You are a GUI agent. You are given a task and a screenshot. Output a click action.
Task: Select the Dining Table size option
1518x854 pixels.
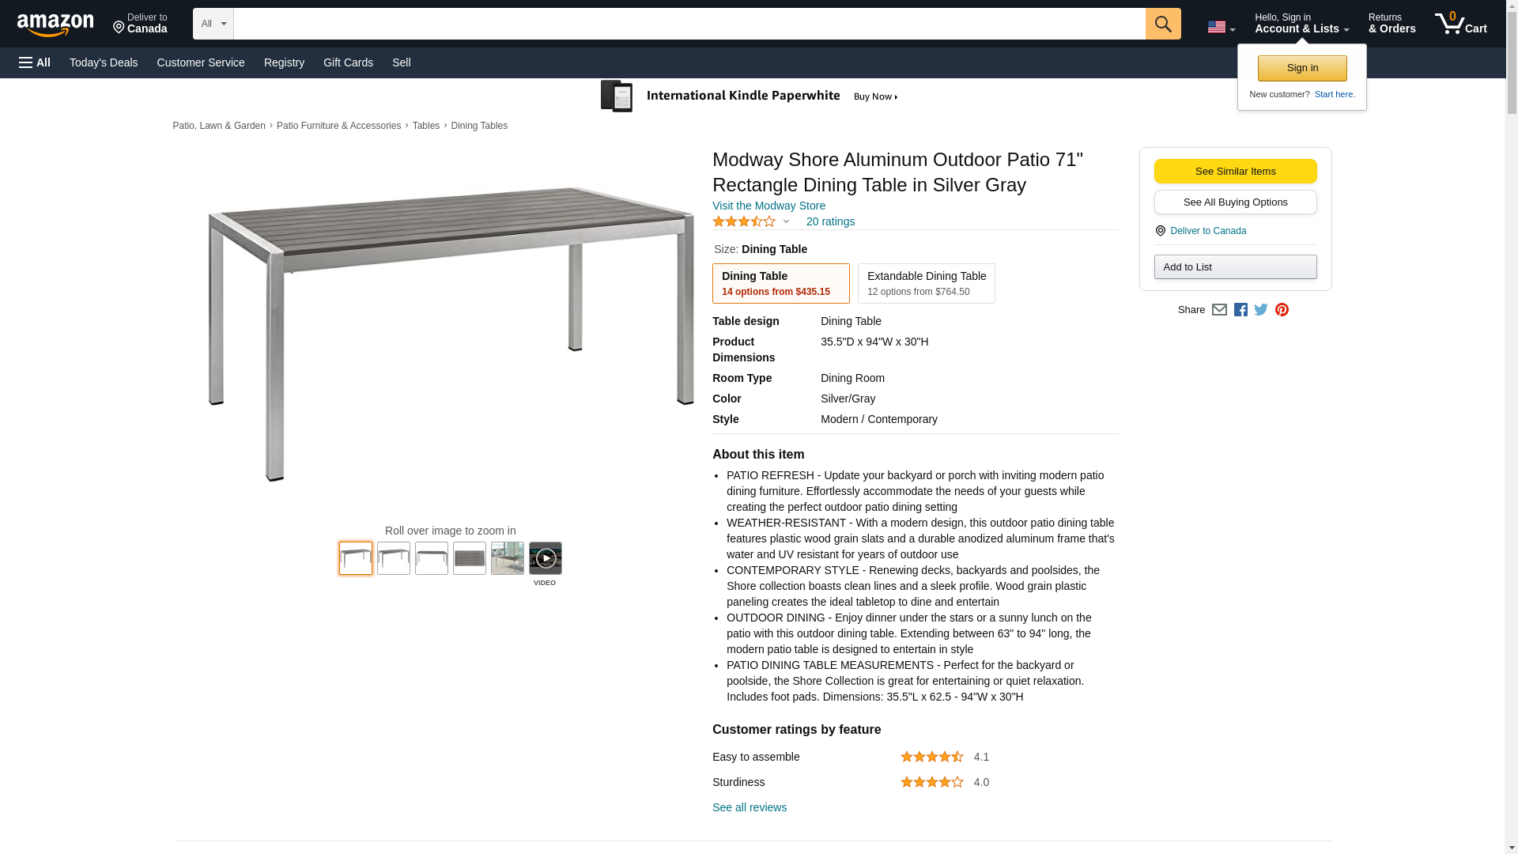780,283
